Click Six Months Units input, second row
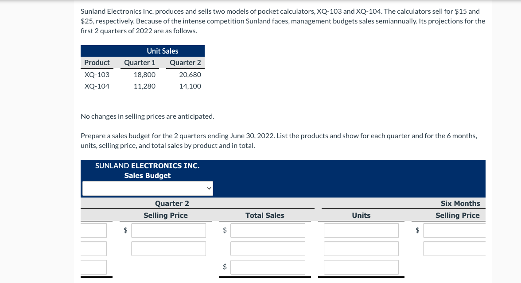The image size is (521, 283). (361, 249)
